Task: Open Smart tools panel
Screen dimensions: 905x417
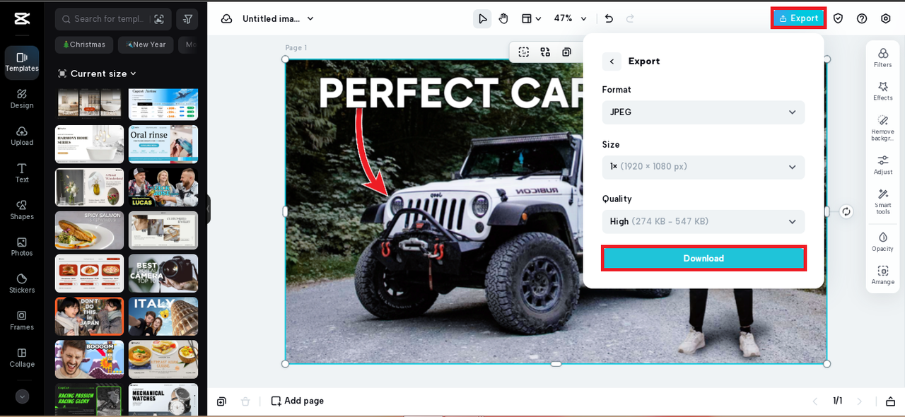Action: click(882, 202)
